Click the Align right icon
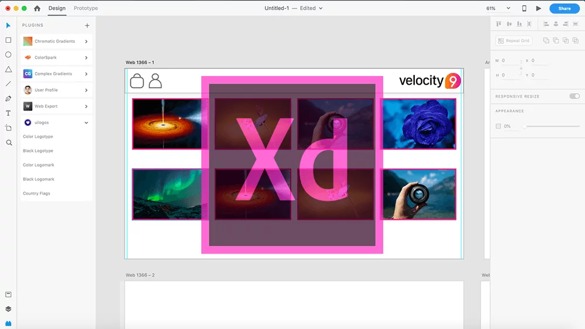Viewport: 585px width, 329px height. pos(566,24)
